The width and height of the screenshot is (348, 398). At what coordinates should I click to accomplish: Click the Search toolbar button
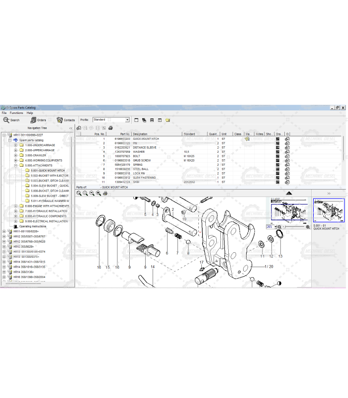point(11,120)
